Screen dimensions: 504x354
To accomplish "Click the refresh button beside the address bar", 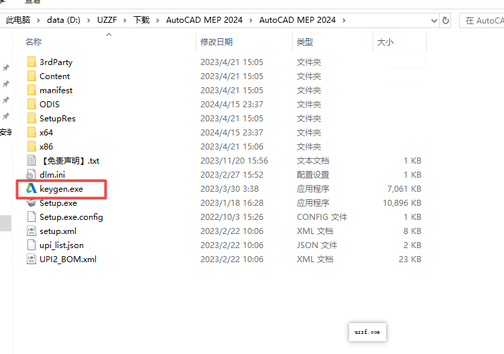I will [x=446, y=20].
